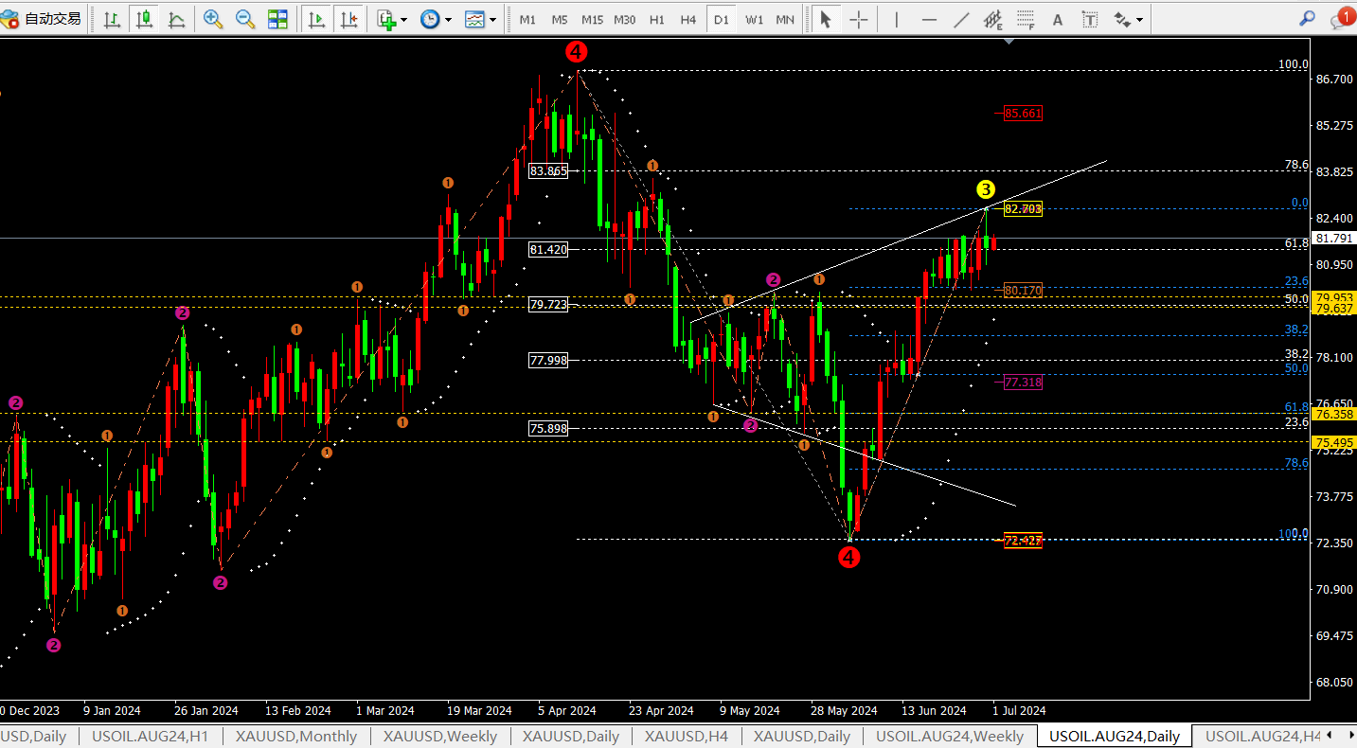
Task: Switch to the USOIL.AUG24,Weekly tab
Action: click(950, 736)
